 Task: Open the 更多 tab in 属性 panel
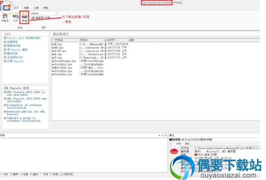point(187,144)
